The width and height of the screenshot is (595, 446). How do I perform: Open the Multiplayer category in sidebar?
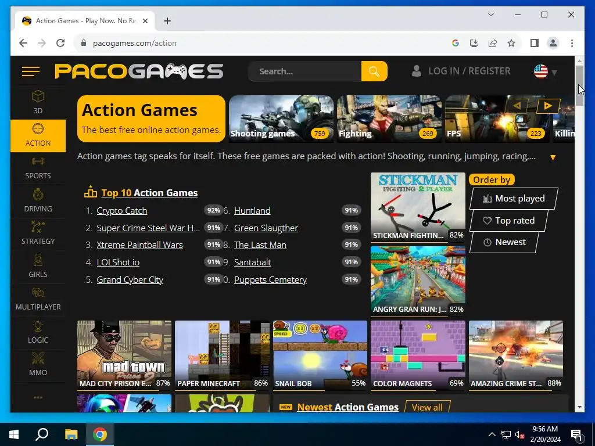click(38, 299)
